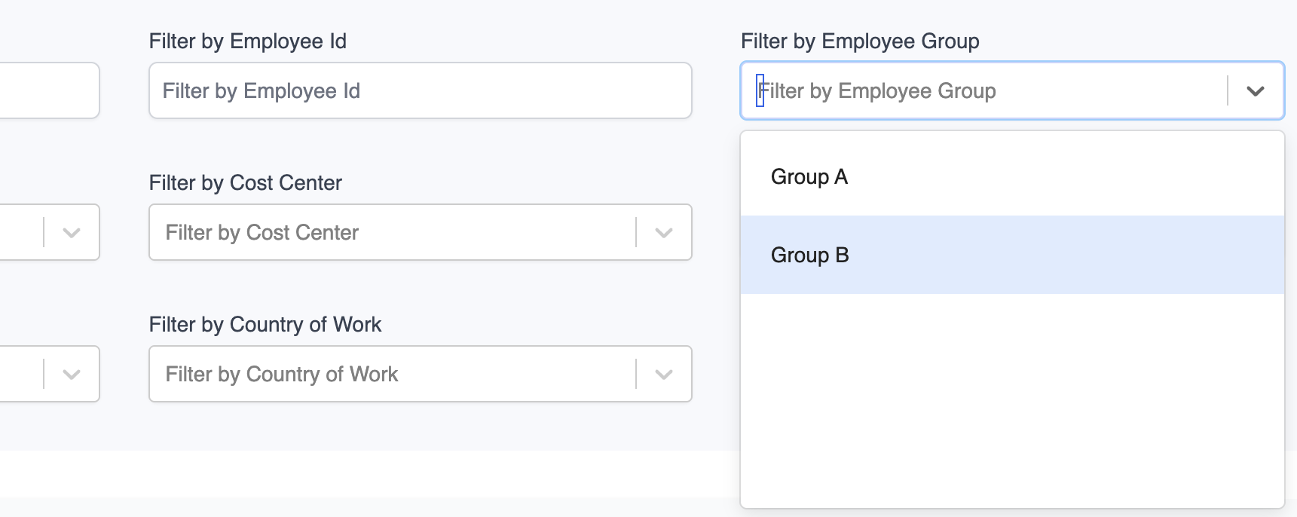Click the Country of Work chevron arrow
This screenshot has height=517, width=1297.
click(663, 375)
